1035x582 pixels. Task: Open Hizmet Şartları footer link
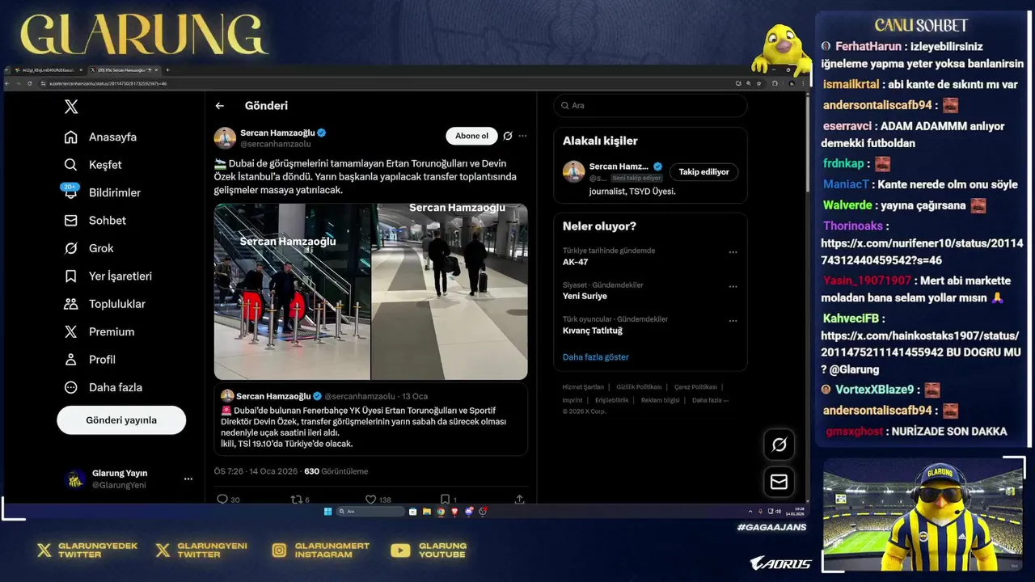tap(583, 387)
